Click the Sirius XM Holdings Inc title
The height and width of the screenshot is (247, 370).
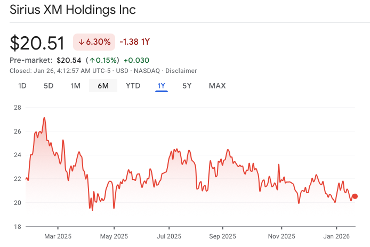point(73,10)
